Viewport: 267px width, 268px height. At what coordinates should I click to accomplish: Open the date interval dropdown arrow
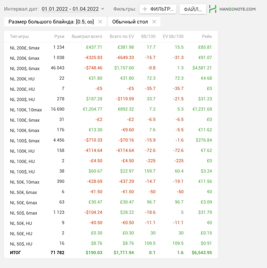(x=103, y=9)
